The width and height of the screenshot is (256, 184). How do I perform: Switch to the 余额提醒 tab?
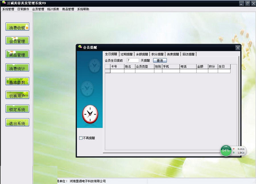pyautogui.click(x=142, y=54)
